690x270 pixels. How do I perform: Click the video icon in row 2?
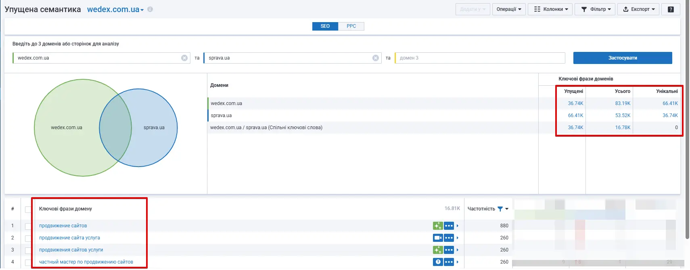[x=438, y=238]
